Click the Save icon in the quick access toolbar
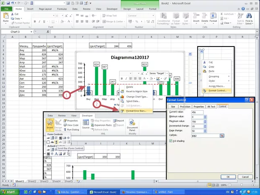 point(8,3)
